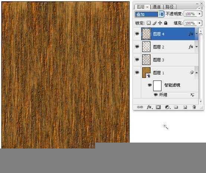The height and width of the screenshot is (173, 206).
Task: Hide 图层 3 with its eye icon
Action: pyautogui.click(x=137, y=59)
